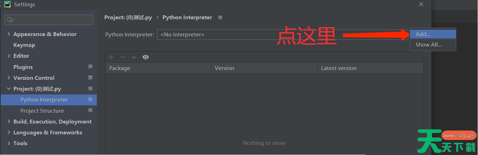Screen dimensions: 478x155
Task: Click the install package plus icon
Action: point(111,57)
